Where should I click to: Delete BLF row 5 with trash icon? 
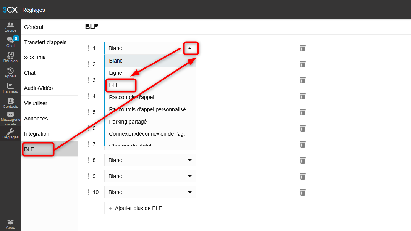pyautogui.click(x=303, y=112)
